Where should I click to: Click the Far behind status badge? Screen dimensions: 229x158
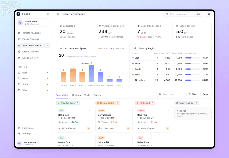(x=145, y=103)
